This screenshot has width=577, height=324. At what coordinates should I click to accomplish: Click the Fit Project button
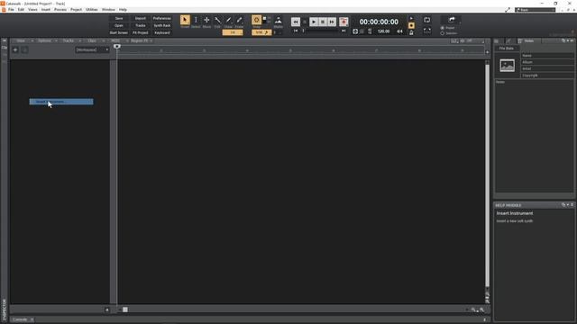pyautogui.click(x=141, y=32)
